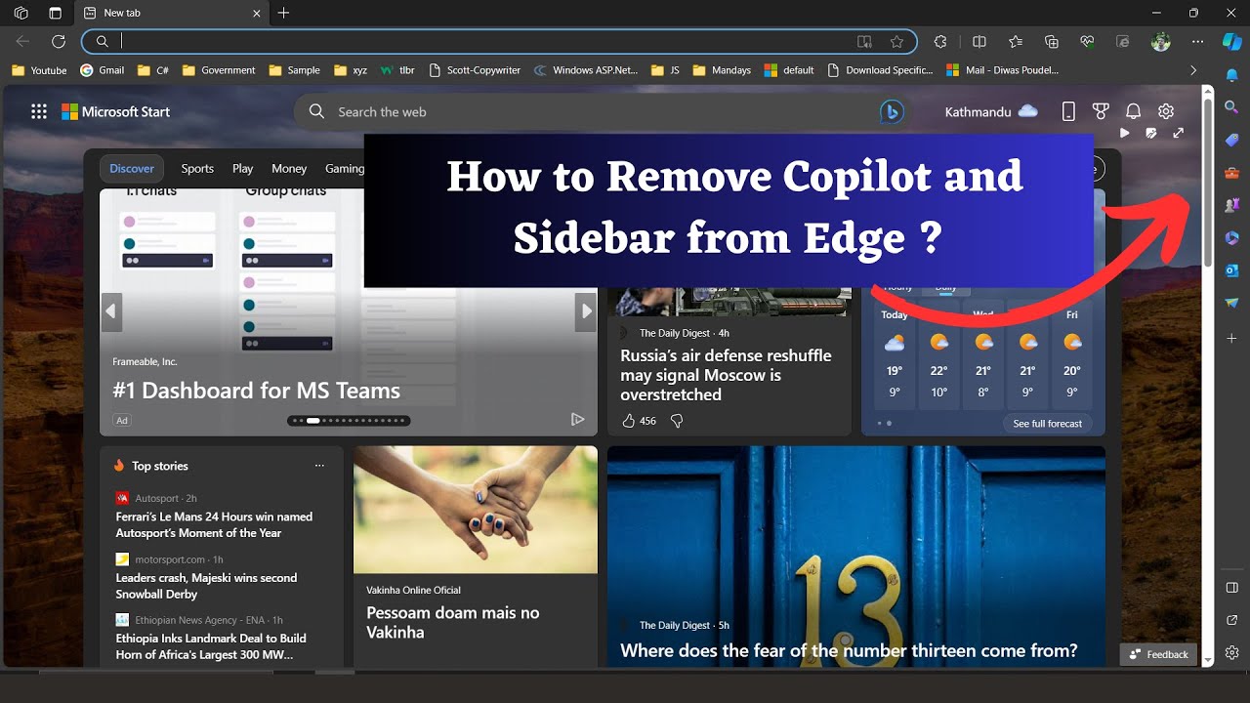Open the user profile avatar
The image size is (1250, 703).
coord(1160,41)
